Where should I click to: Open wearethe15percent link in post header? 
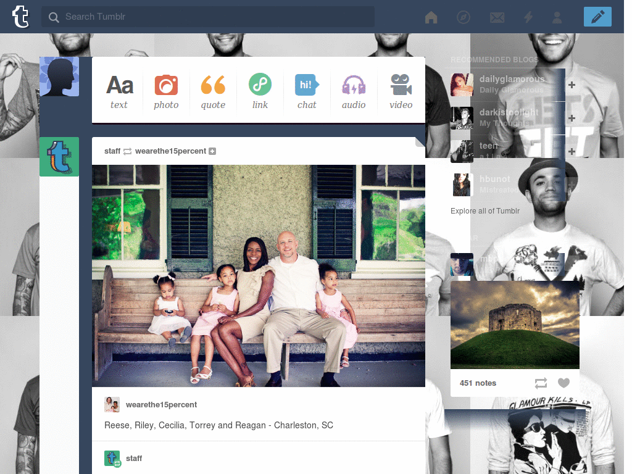click(x=170, y=151)
